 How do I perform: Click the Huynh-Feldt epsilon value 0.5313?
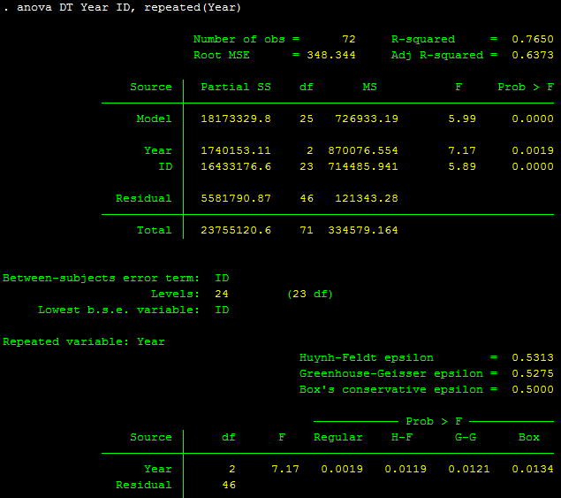coord(533,358)
